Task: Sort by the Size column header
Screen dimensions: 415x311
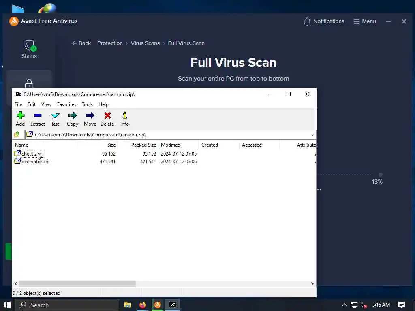Action: [97, 145]
